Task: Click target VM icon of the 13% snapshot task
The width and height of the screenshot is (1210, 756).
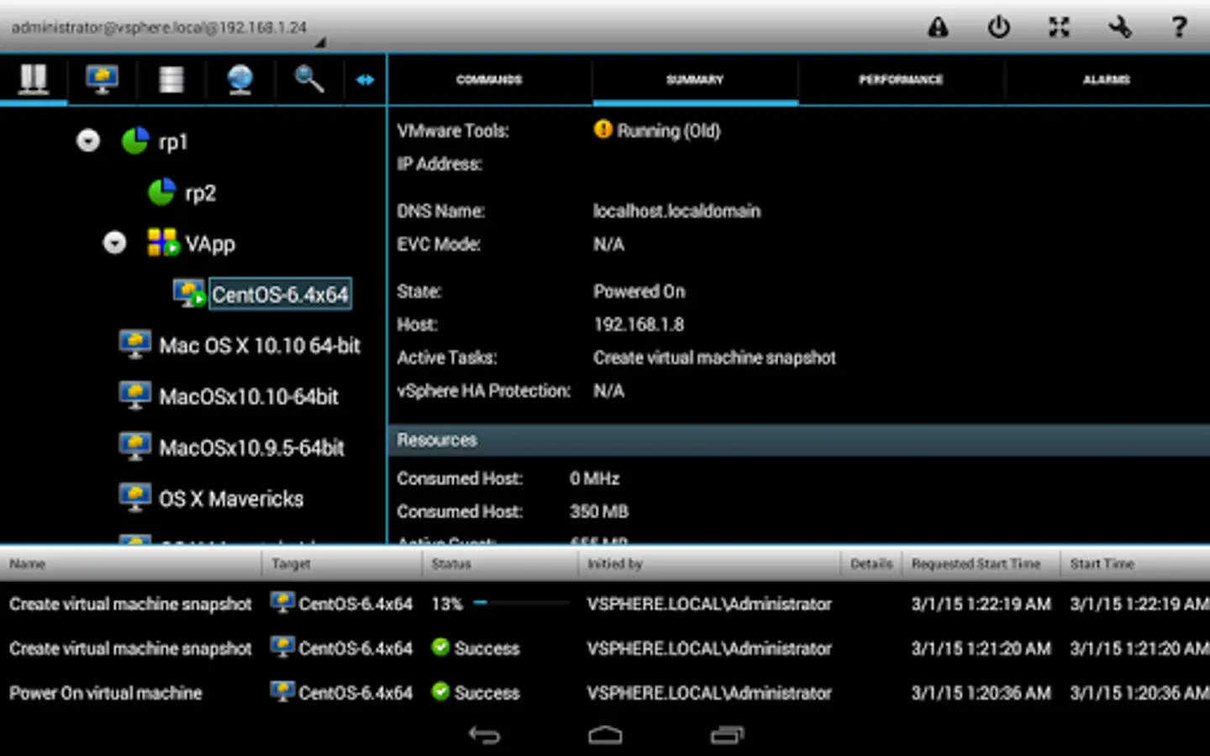Action: pos(282,602)
